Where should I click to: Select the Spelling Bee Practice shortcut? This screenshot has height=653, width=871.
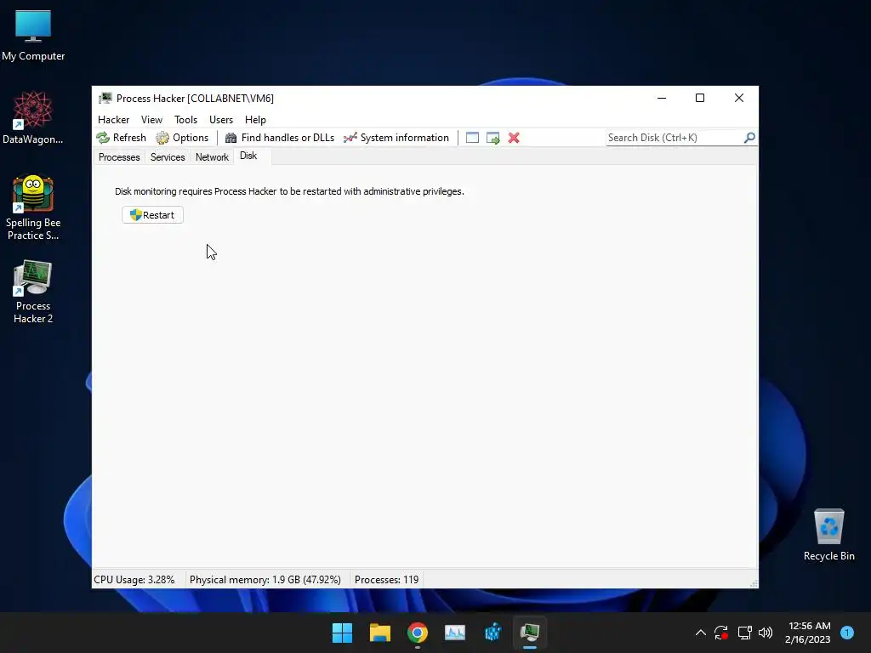(33, 207)
